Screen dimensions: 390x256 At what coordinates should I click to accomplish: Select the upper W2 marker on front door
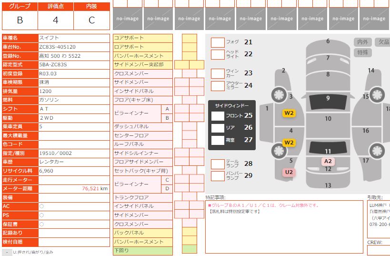pyautogui.click(x=289, y=113)
